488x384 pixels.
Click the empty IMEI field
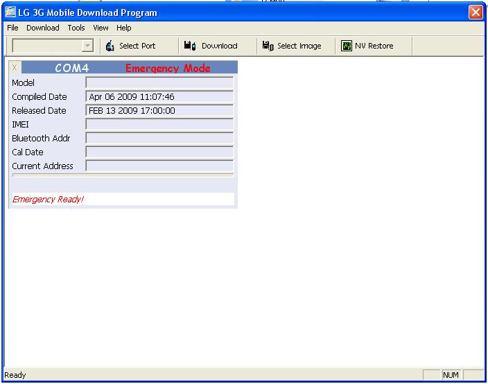tap(159, 125)
